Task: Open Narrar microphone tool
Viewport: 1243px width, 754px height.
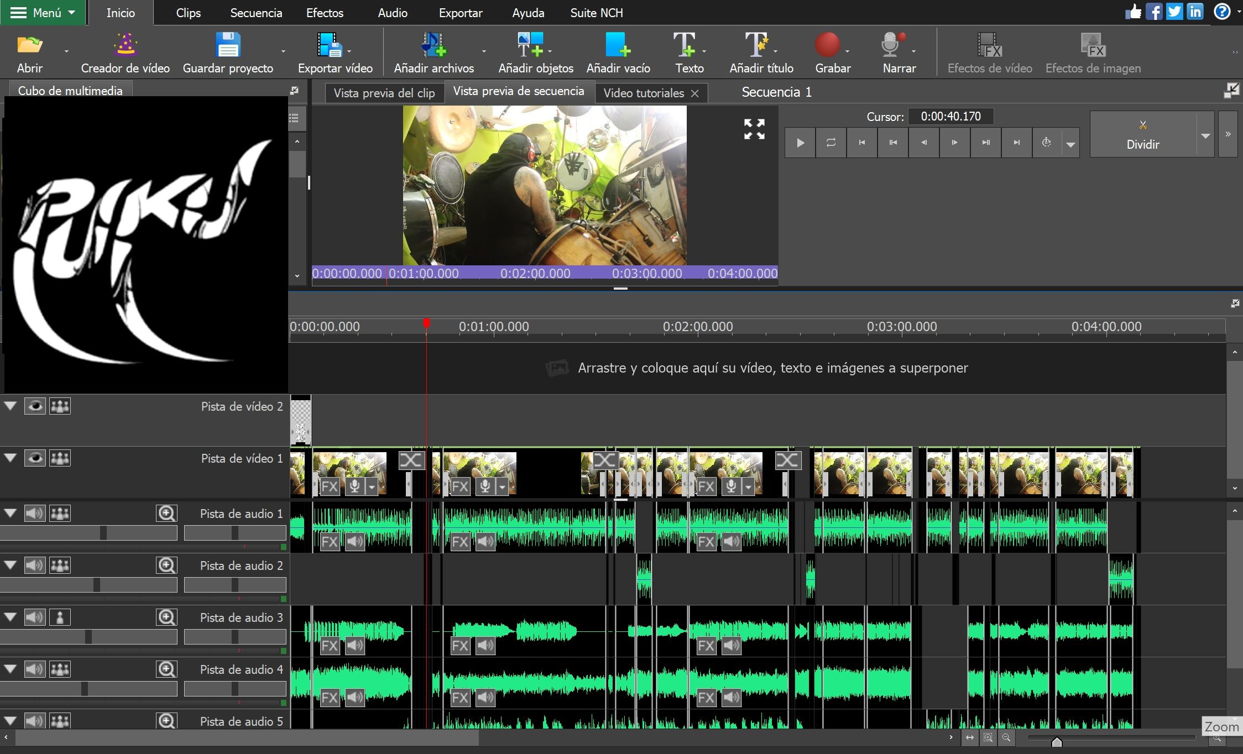Action: point(892,45)
